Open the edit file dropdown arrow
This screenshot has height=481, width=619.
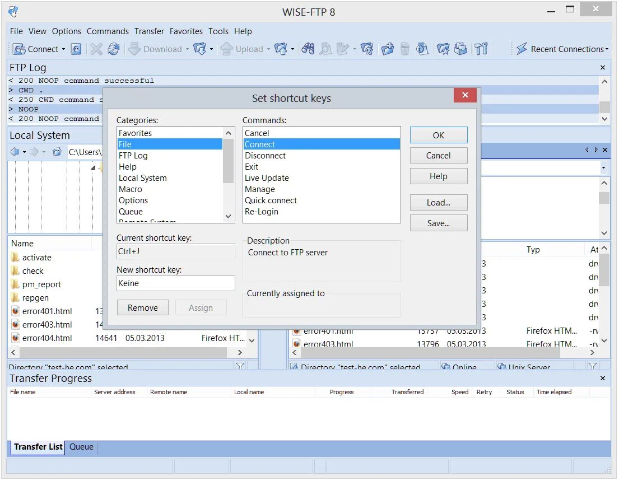tap(355, 49)
